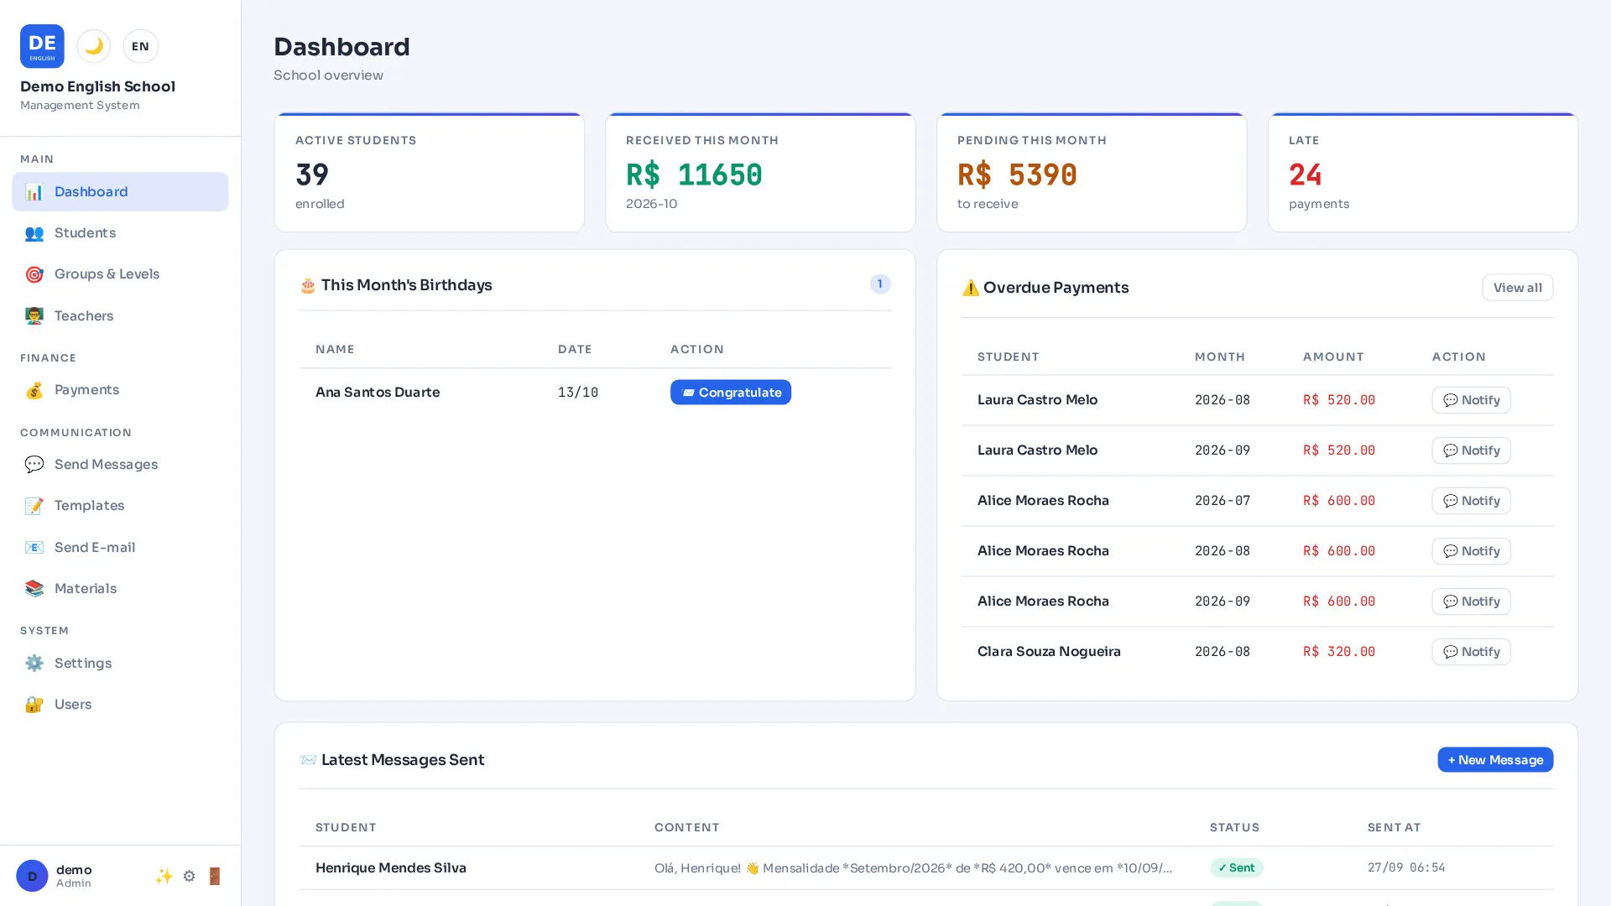Click Henrique Mendes Silva in messages table
The height and width of the screenshot is (906, 1611).
(391, 867)
